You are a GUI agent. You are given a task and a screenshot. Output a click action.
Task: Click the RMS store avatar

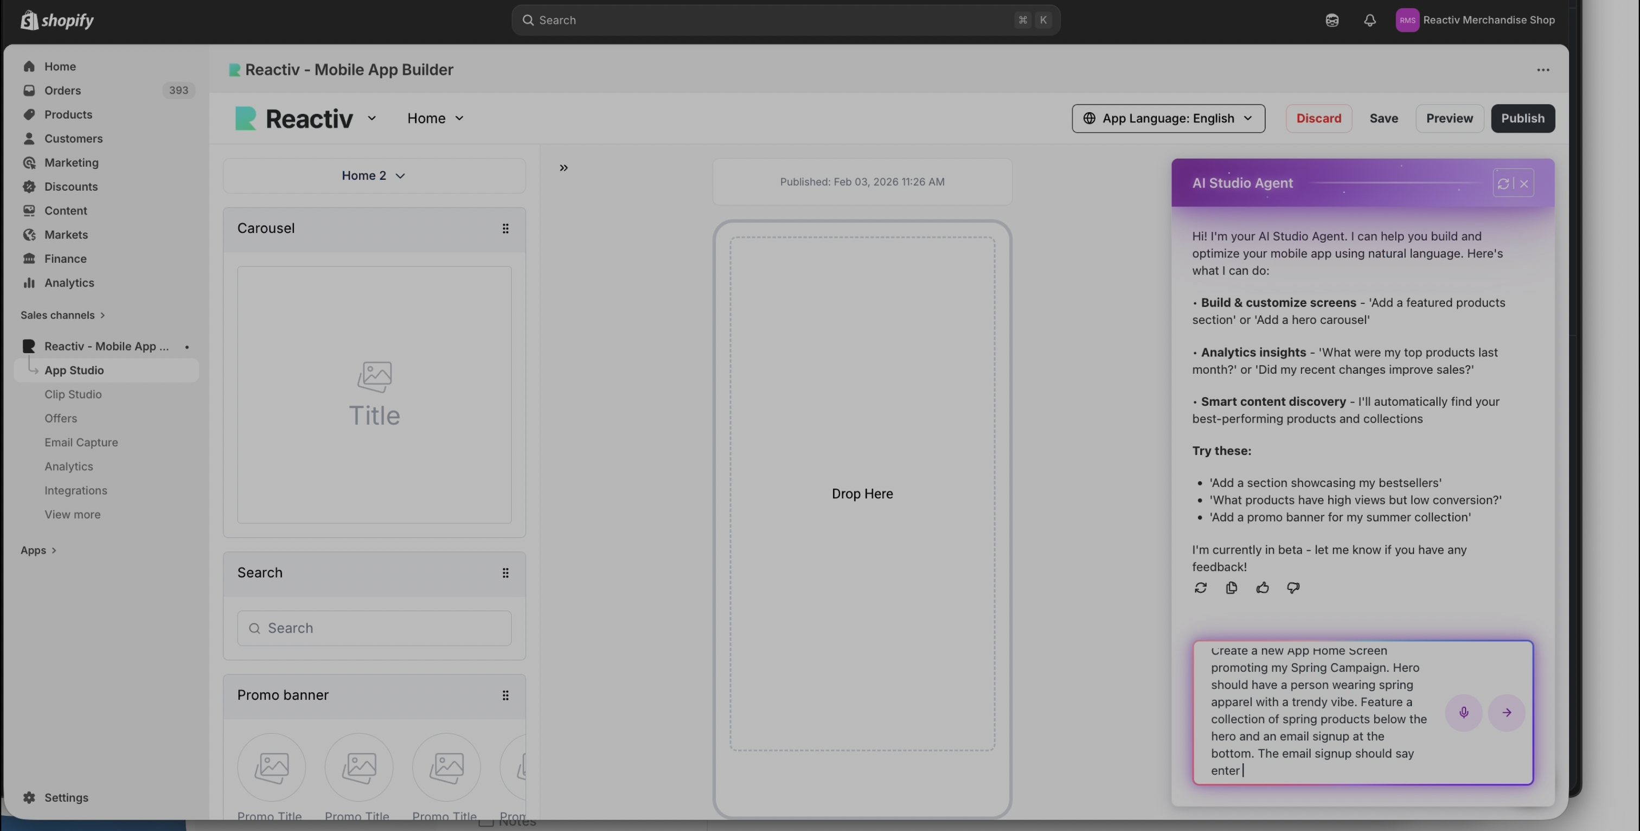1407,21
